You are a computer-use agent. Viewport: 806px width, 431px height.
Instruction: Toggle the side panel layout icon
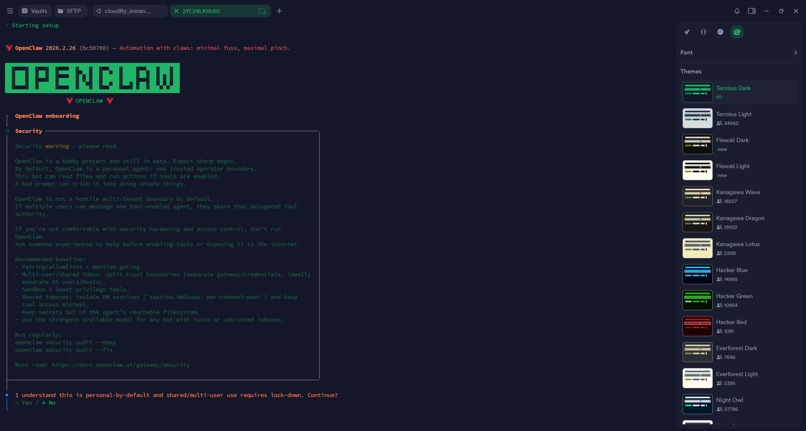(752, 11)
